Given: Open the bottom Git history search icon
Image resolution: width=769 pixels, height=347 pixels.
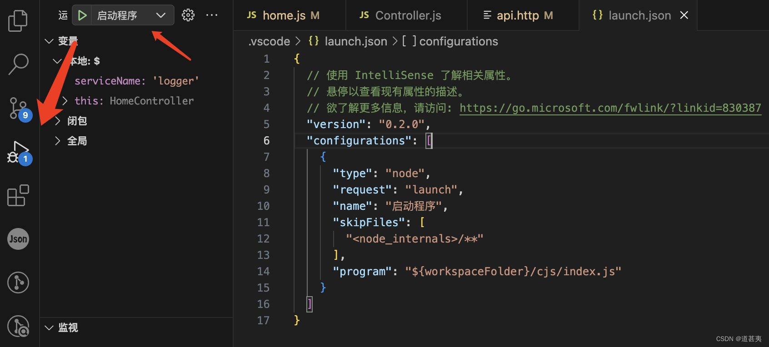Looking at the screenshot, I should [x=18, y=326].
